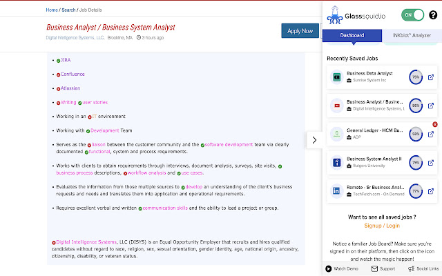Go to Search in the breadcrumb

68,10
